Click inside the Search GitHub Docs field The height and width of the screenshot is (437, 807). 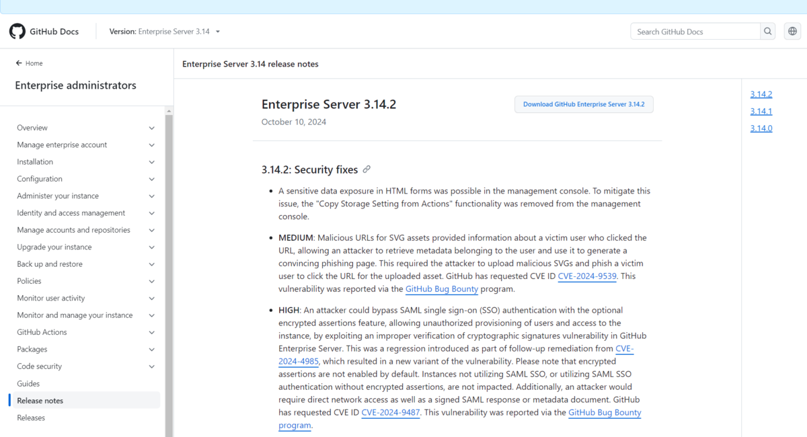point(693,31)
